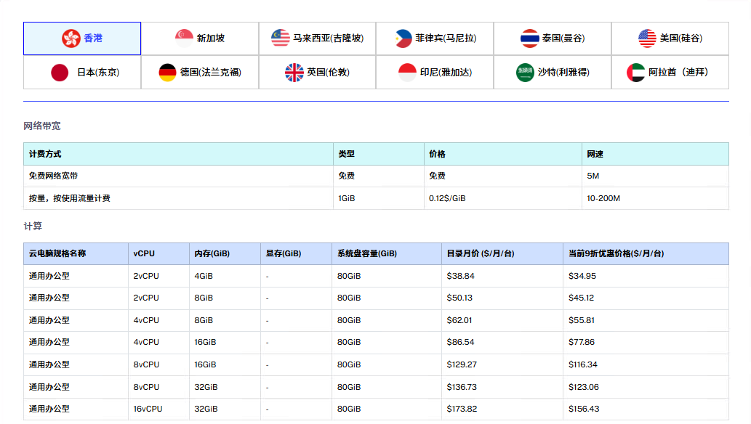This screenshot has width=751, height=424.
Task: Click the 目录月价 column header
Action: pos(480,254)
